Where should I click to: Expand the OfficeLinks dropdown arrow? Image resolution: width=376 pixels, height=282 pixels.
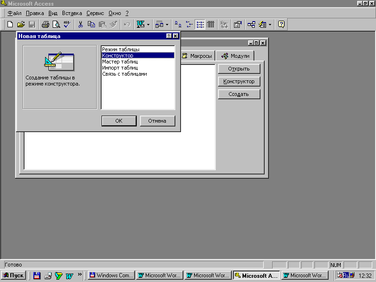tap(148, 24)
